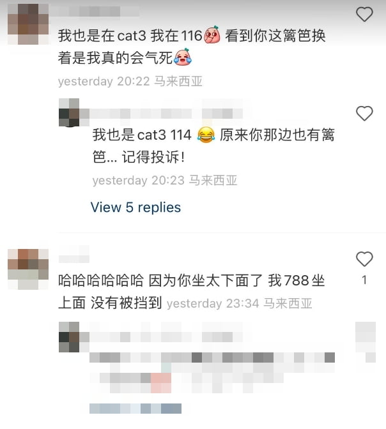This screenshot has width=386, height=429.
Task: Tap the like count 1 under the heart
Action: [x=364, y=280]
